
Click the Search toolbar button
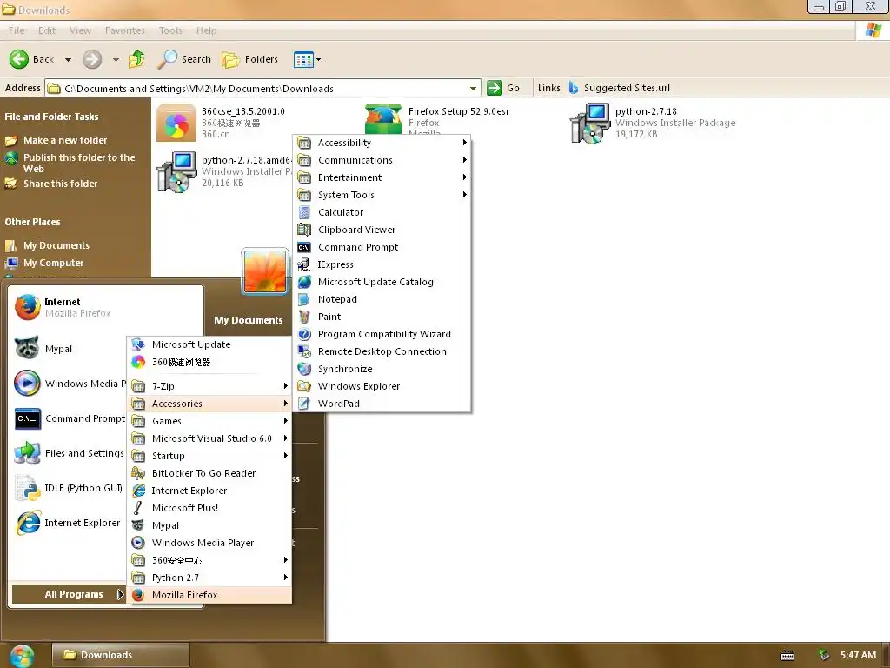[x=184, y=59]
